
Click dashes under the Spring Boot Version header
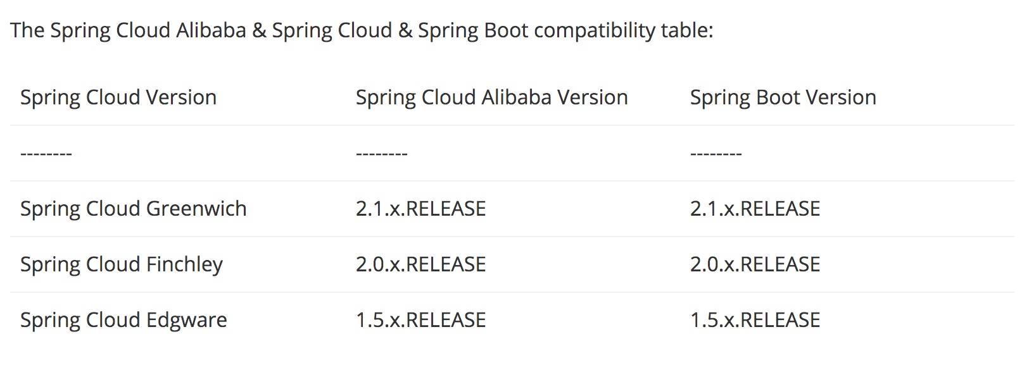click(716, 154)
